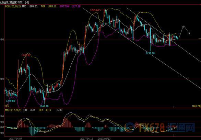This screenshot has width=201, height=140.
Task: Click the 2017/04/07 date label
Action: (x=15, y=139)
